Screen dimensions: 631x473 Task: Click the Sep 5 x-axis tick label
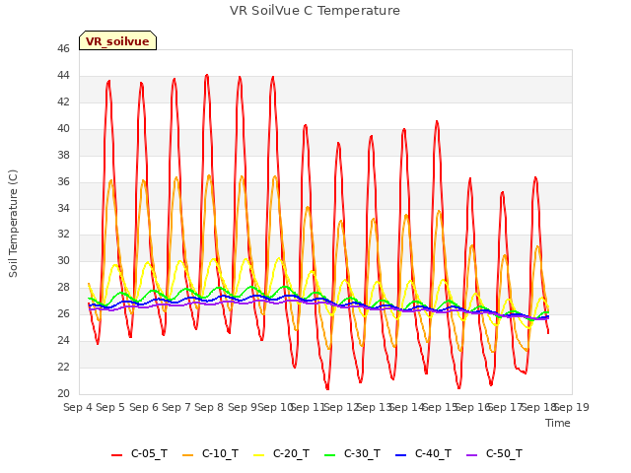pyautogui.click(x=110, y=407)
